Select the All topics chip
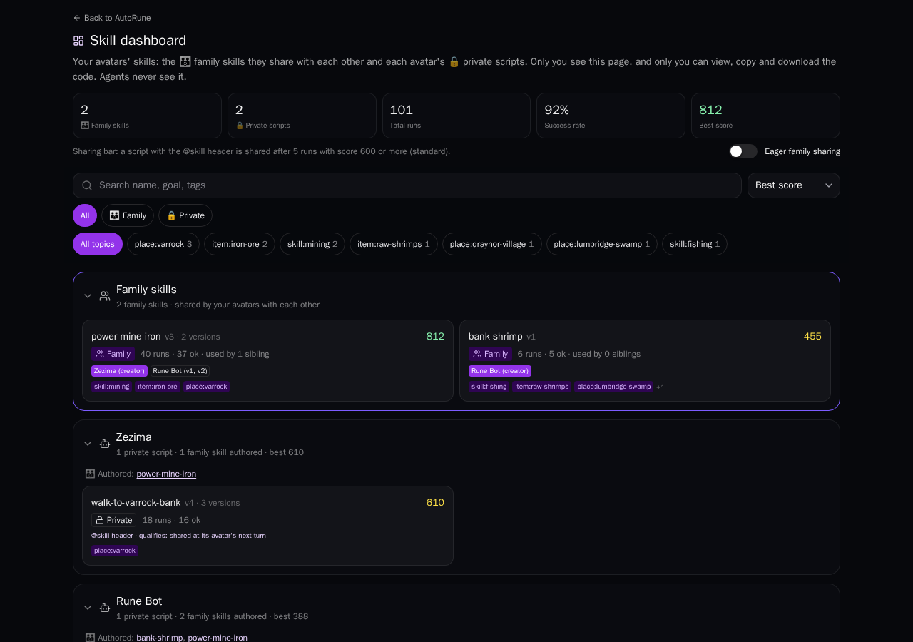 tap(98, 244)
